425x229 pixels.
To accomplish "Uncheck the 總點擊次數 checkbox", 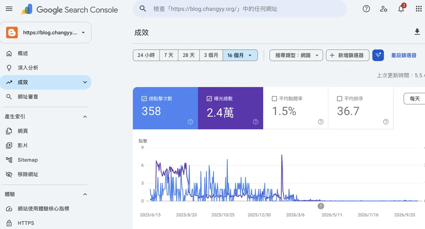I will click(x=144, y=99).
